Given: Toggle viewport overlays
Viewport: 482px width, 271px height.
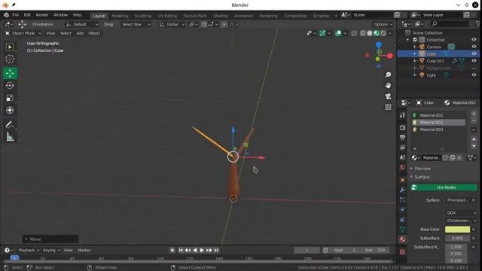Looking at the screenshot, I should [338, 33].
